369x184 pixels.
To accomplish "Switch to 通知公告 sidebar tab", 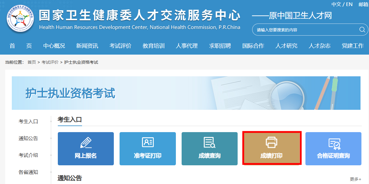I will (x=28, y=138).
